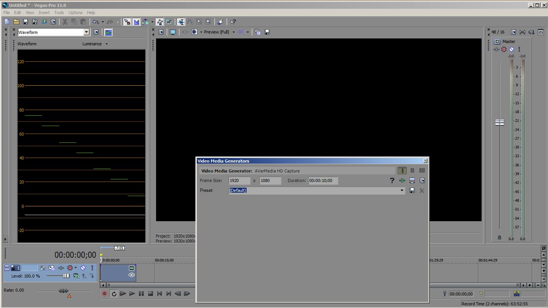The height and width of the screenshot is (308, 548).
Task: Toggle Update Scopes While Playing
Action: tap(108, 32)
